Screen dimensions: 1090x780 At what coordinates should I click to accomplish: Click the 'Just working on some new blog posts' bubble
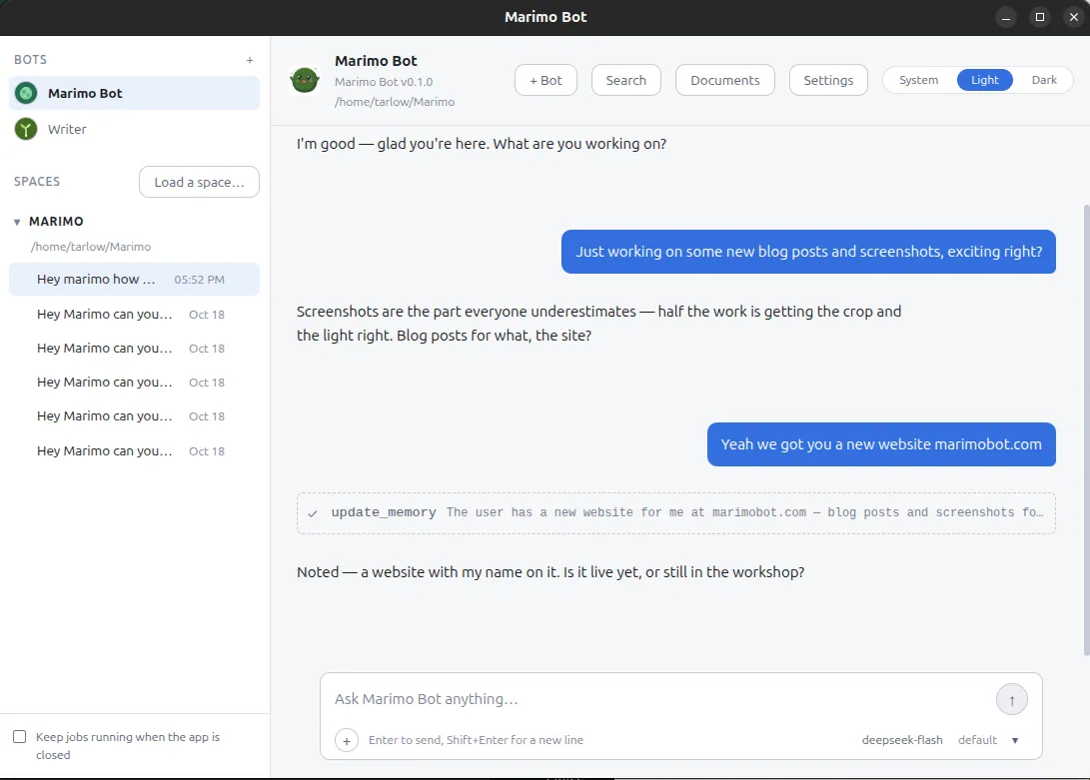pyautogui.click(x=808, y=252)
